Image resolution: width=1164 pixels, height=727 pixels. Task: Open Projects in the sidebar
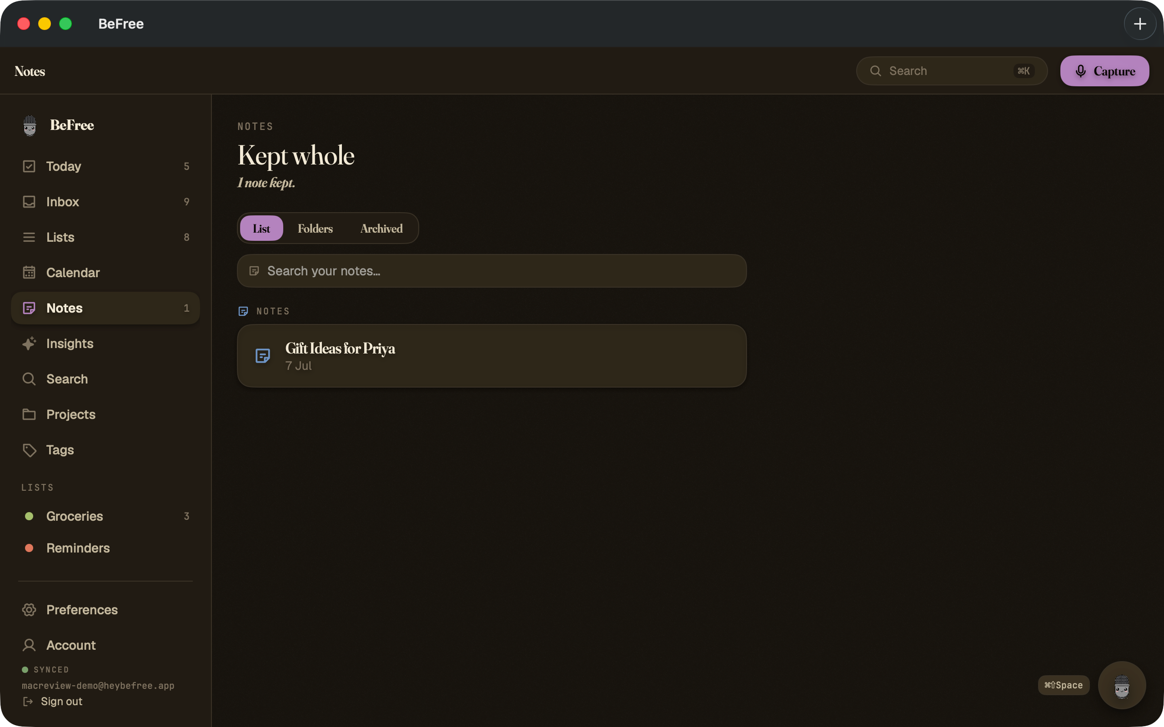(105, 414)
